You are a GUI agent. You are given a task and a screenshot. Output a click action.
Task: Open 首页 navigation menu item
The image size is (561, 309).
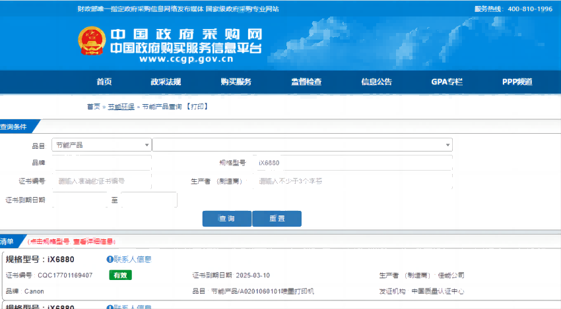pyautogui.click(x=104, y=82)
